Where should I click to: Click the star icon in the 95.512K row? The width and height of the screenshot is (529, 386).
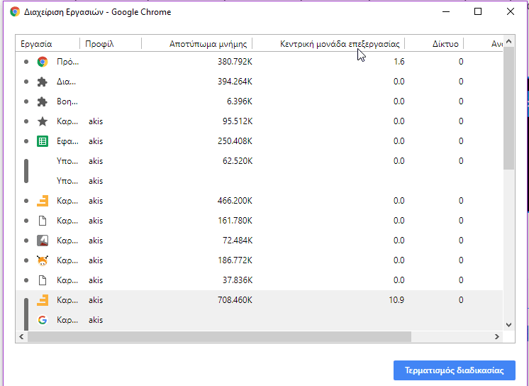tap(43, 121)
